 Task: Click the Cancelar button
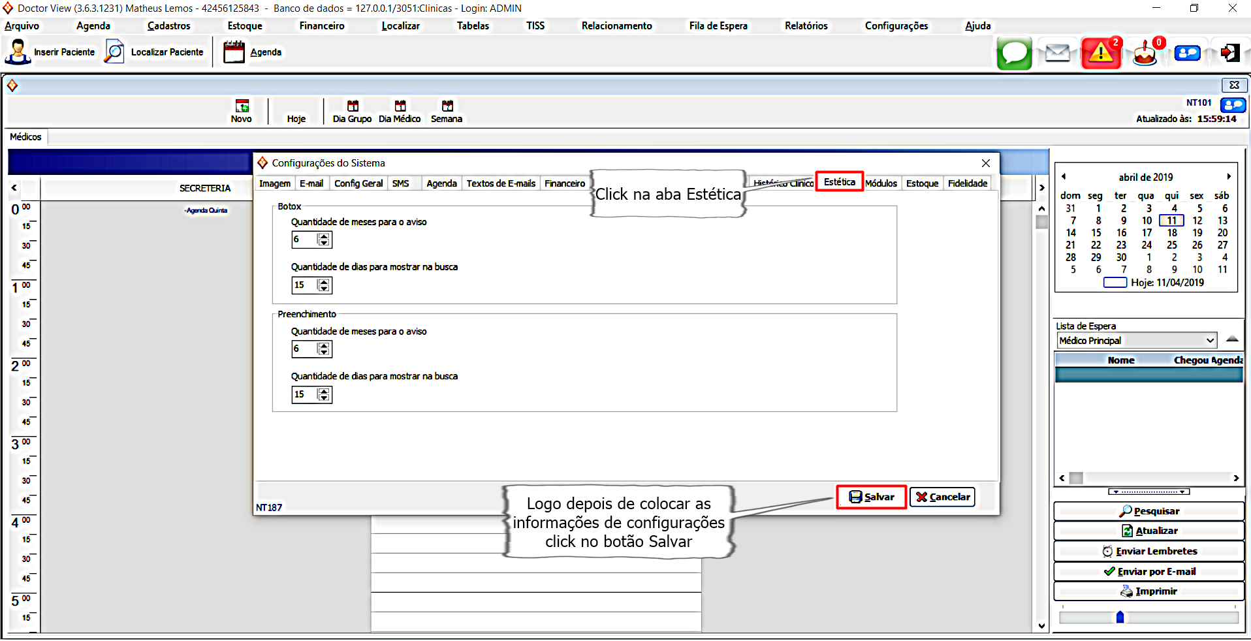[942, 497]
